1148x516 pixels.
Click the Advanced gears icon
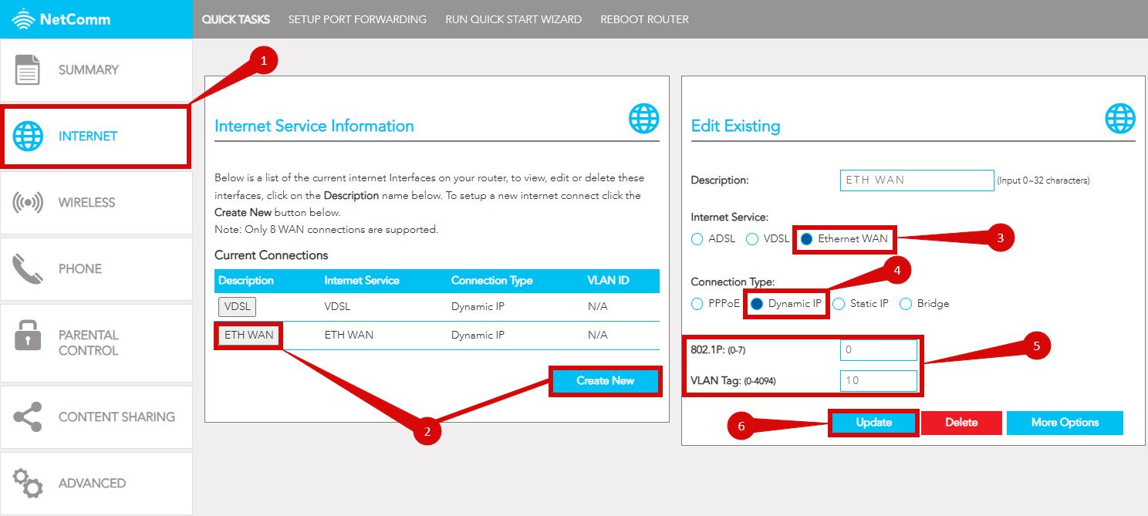pyautogui.click(x=28, y=483)
